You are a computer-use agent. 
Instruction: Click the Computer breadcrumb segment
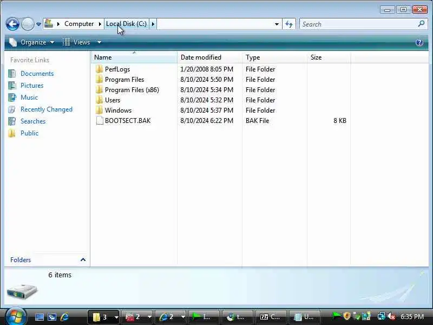79,24
